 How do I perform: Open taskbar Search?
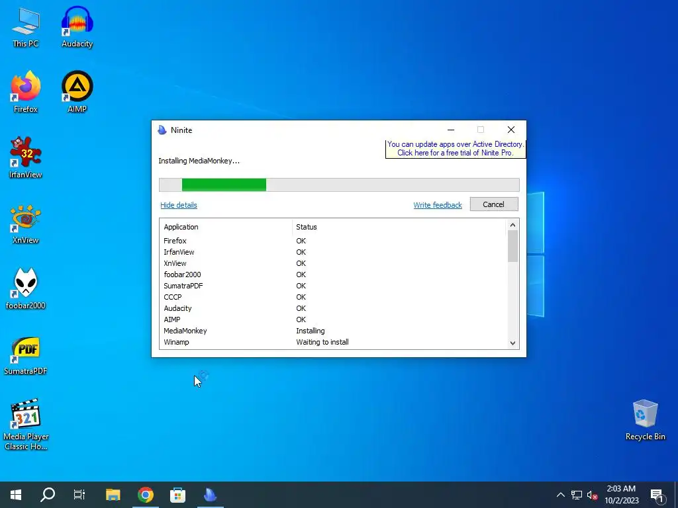(48, 495)
